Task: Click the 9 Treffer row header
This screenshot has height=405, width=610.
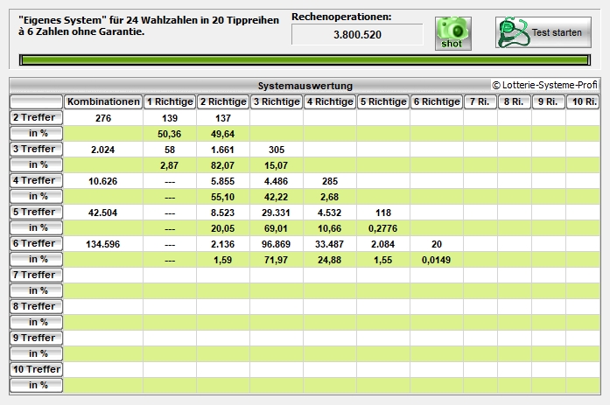Action: 36,338
